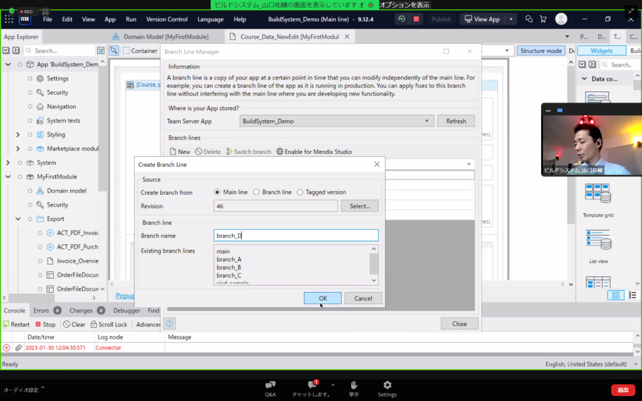The image size is (642, 401).
Task: Select the Main line radio button
Action: point(218,192)
